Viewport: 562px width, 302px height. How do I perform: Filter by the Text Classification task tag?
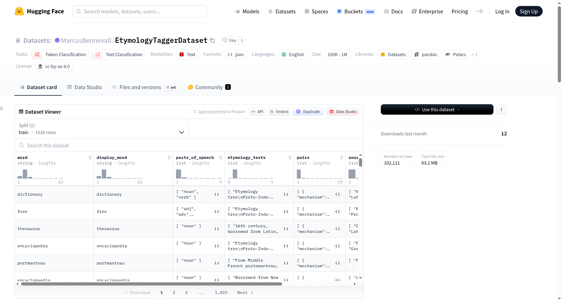(x=119, y=54)
